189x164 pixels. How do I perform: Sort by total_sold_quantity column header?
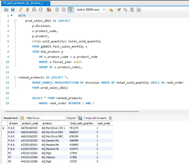pyautogui.click(x=82, y=123)
